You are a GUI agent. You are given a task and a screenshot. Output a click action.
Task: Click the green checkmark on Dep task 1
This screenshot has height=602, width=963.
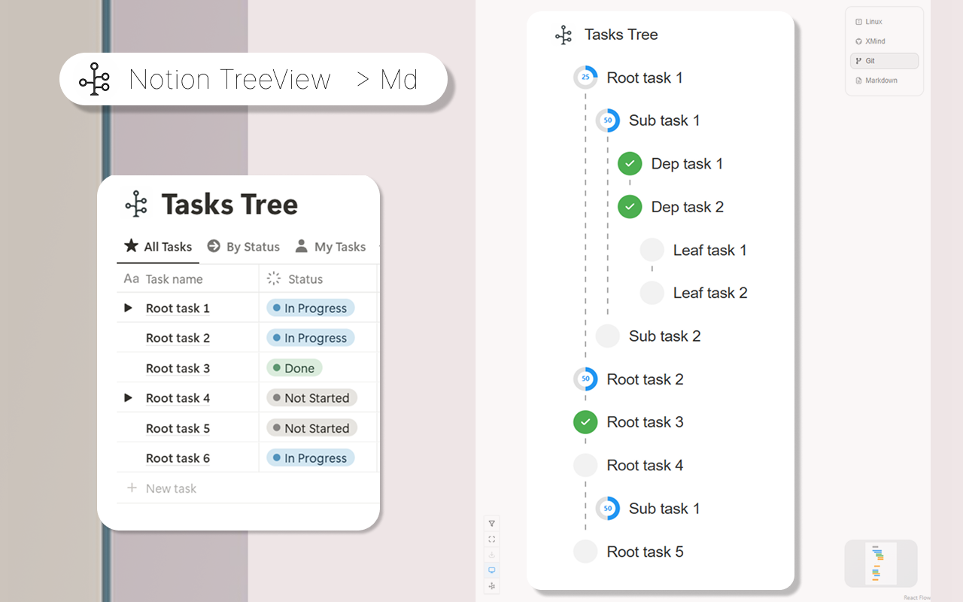pos(630,163)
